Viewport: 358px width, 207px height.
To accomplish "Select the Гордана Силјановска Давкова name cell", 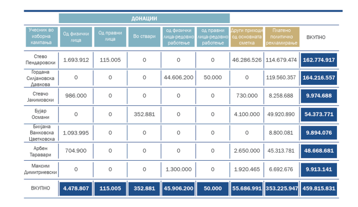I will pyautogui.click(x=41, y=78).
